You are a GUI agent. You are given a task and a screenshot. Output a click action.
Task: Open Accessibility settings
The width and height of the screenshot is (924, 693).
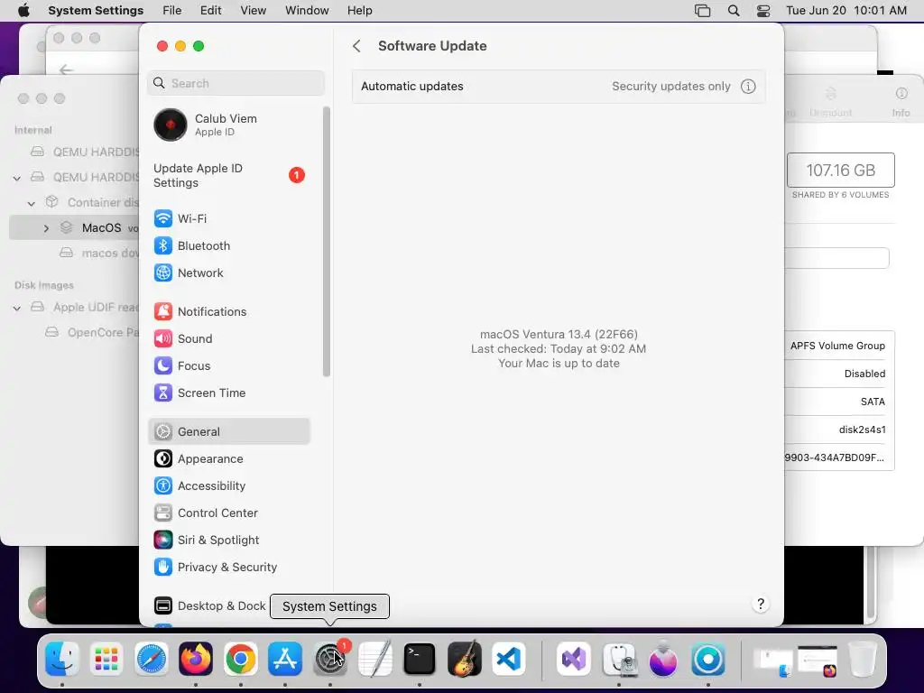(230, 486)
